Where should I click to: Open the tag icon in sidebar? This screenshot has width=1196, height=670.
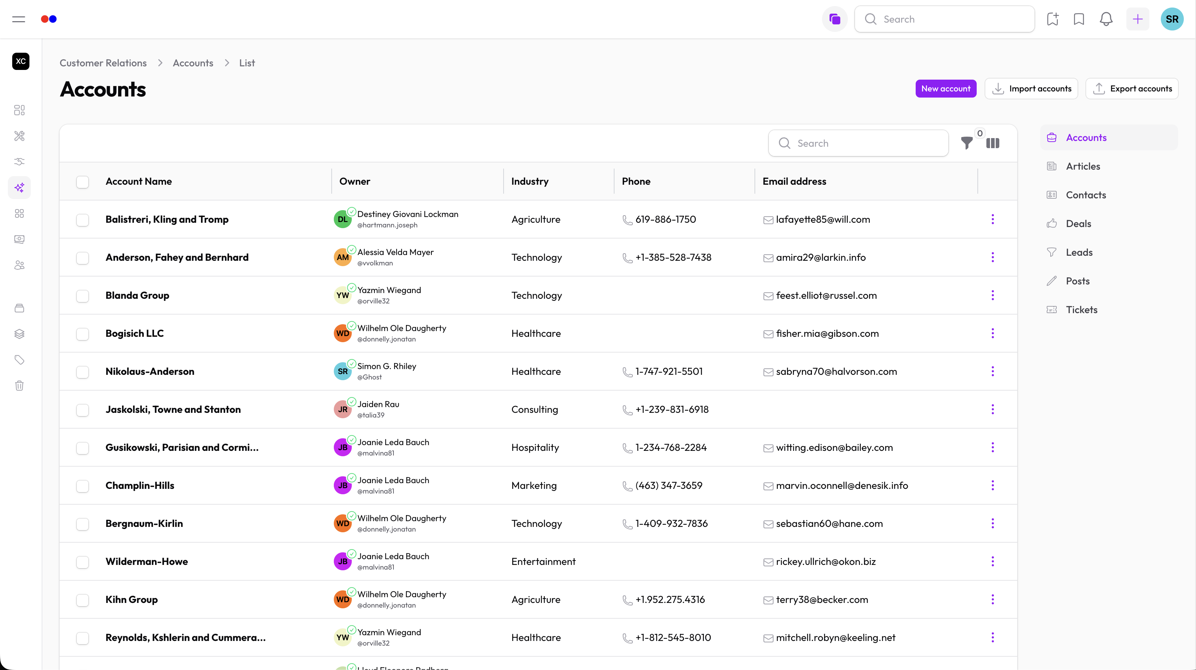19,360
